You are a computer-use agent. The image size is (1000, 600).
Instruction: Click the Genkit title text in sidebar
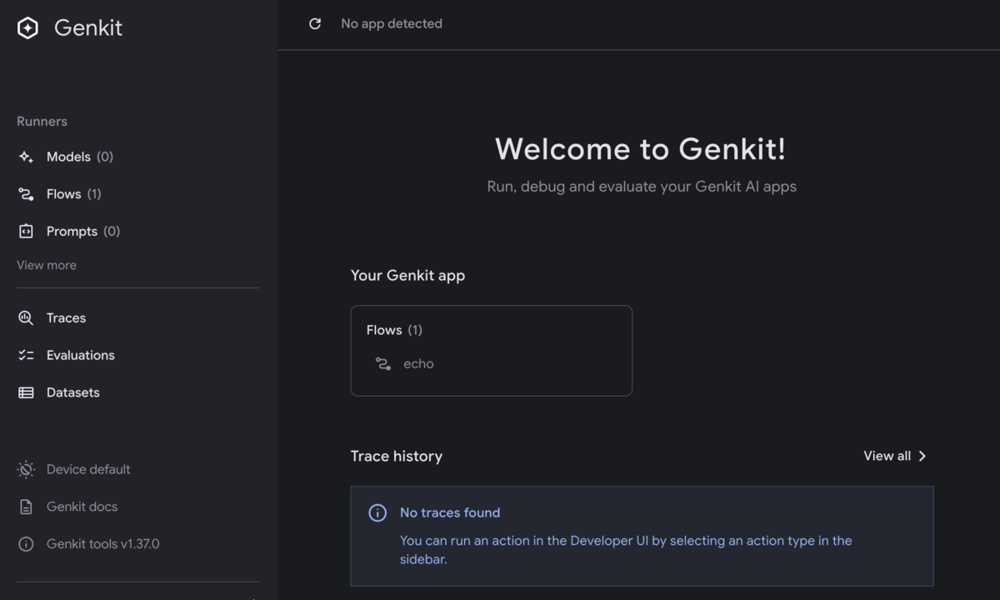coord(88,27)
